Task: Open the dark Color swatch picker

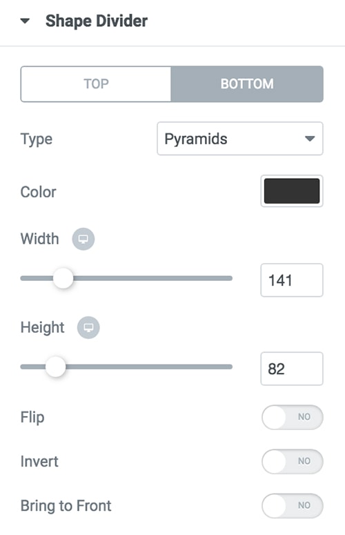Action: 292,191
